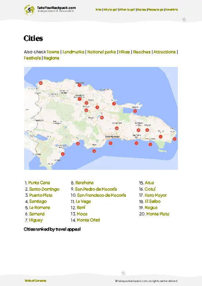Follow the National parks link
Screen dimensions: 202x286
point(101,52)
